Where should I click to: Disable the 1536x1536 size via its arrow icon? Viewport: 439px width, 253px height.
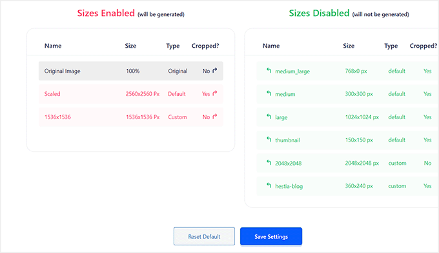[215, 117]
